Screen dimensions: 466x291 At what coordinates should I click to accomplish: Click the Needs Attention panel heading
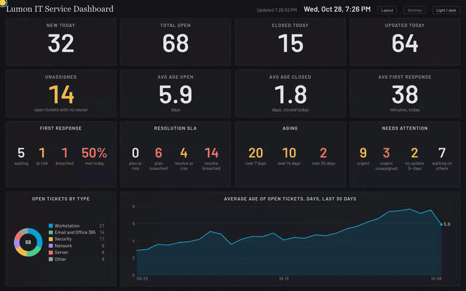tap(405, 128)
